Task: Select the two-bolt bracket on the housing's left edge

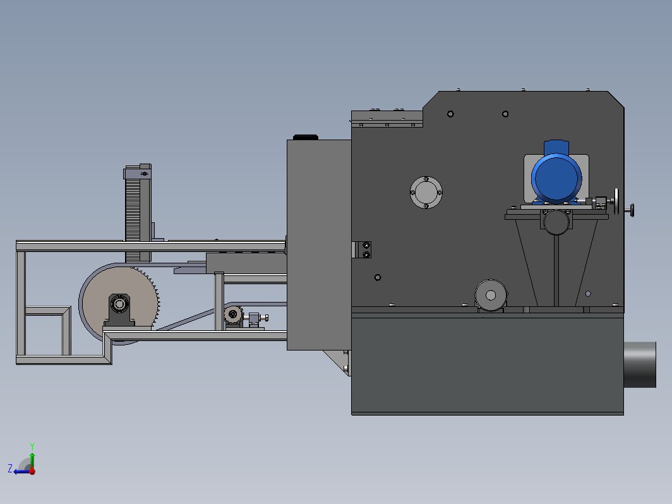Action: (361, 250)
